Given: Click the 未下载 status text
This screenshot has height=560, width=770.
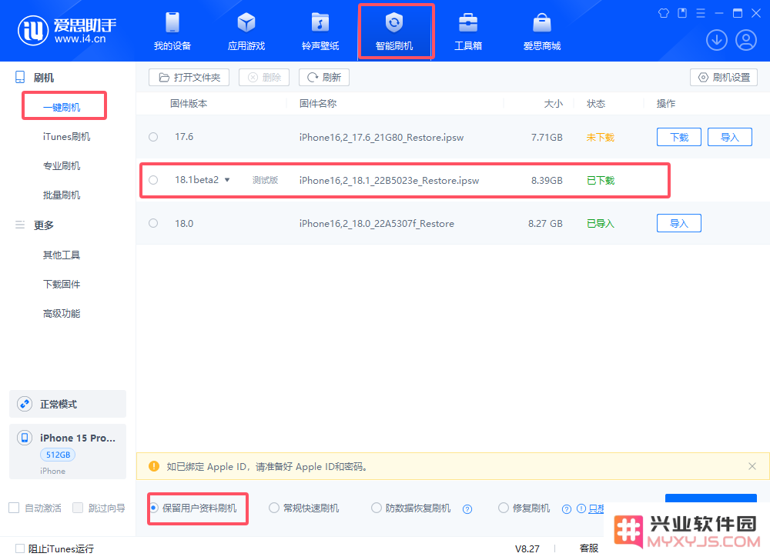Looking at the screenshot, I should 600,137.
